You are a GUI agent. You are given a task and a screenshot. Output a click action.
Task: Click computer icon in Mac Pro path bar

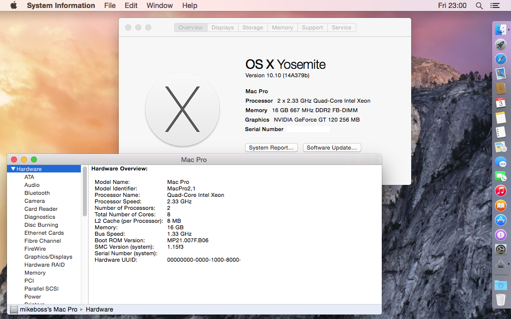(x=13, y=309)
